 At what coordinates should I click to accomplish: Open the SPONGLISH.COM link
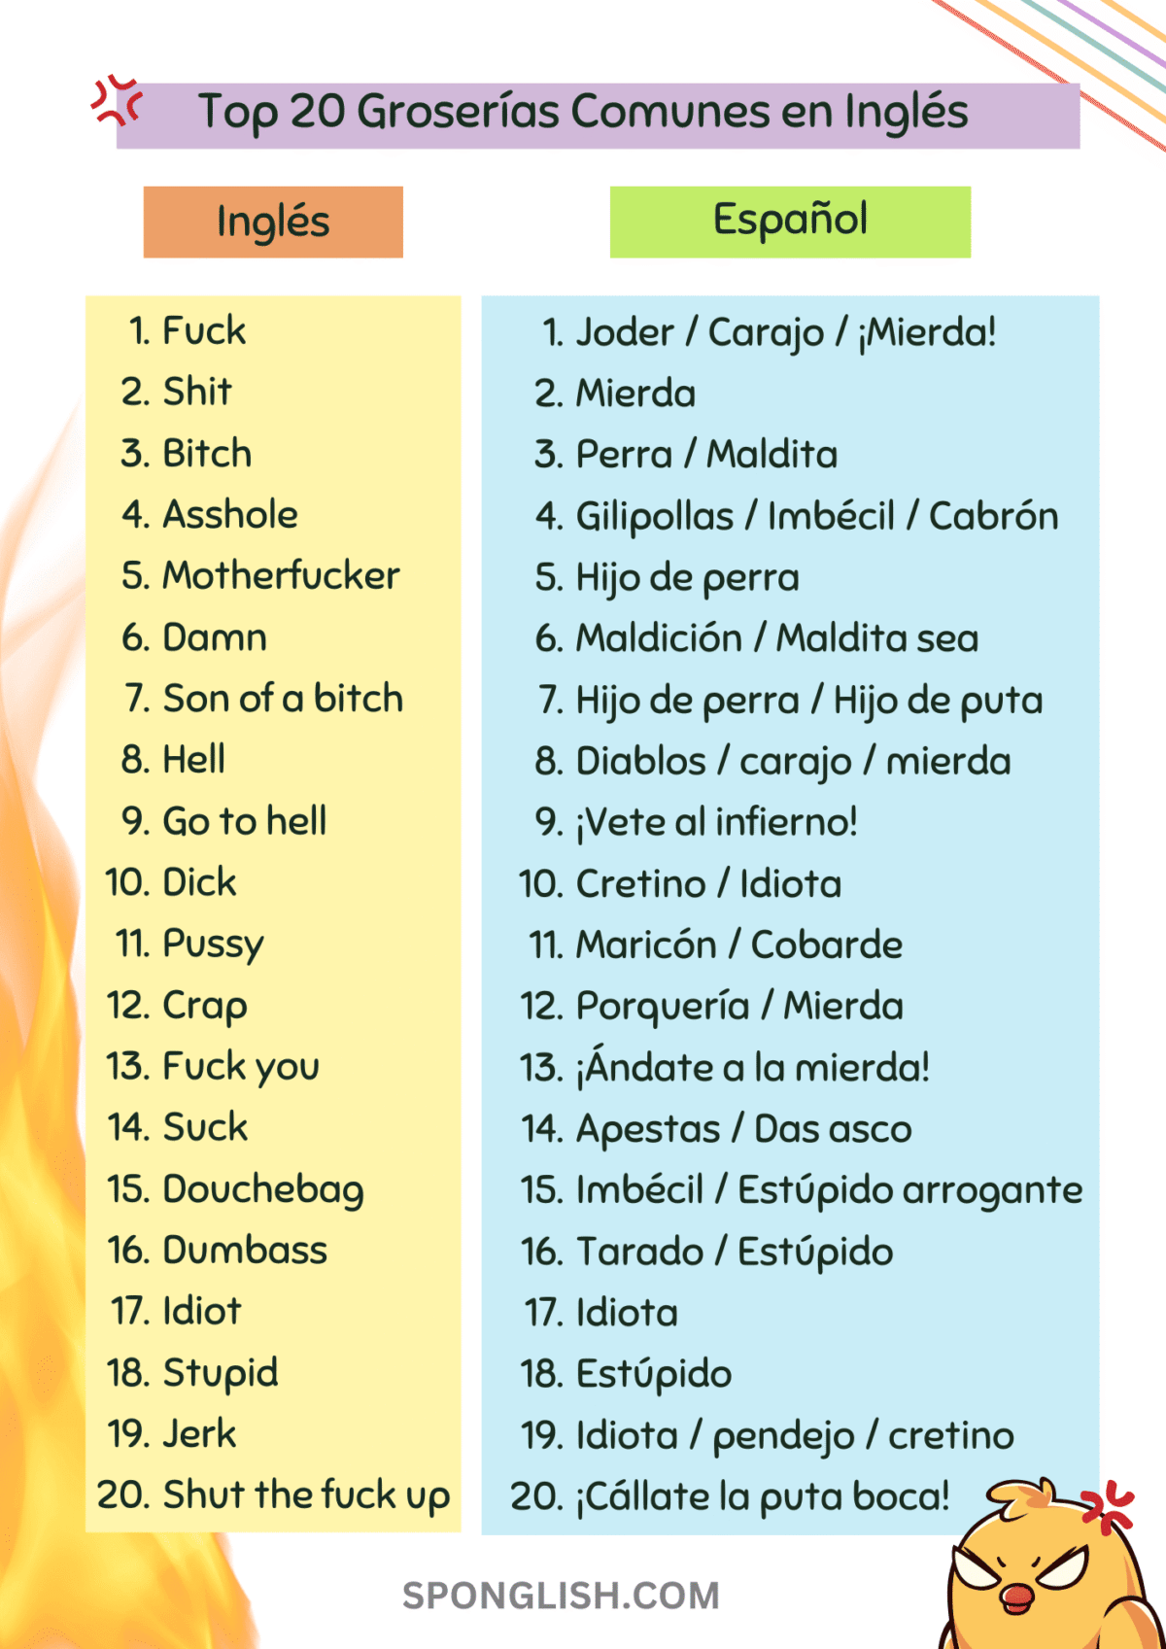coord(562,1596)
